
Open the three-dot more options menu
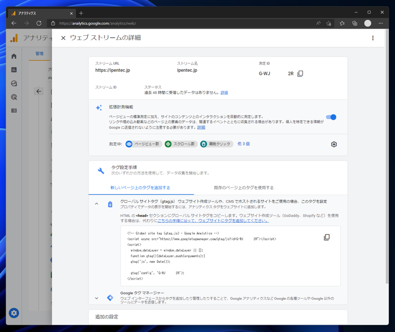(x=373, y=38)
